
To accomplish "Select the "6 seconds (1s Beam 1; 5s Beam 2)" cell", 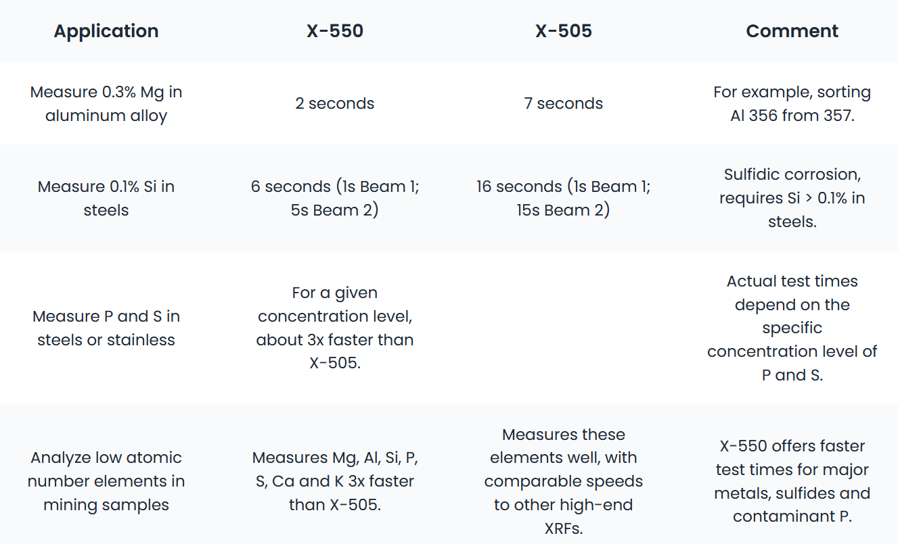I will coord(334,198).
